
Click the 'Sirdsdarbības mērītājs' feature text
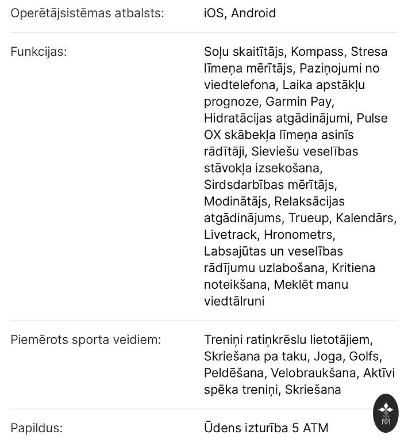(270, 185)
